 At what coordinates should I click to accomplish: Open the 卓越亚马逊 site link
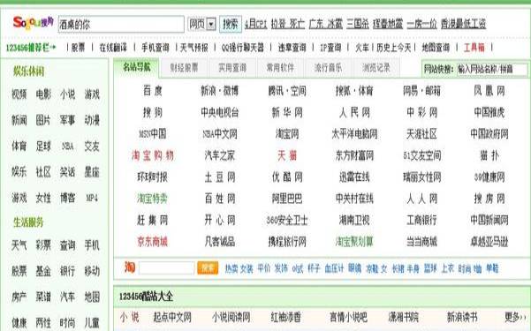pyautogui.click(x=489, y=242)
